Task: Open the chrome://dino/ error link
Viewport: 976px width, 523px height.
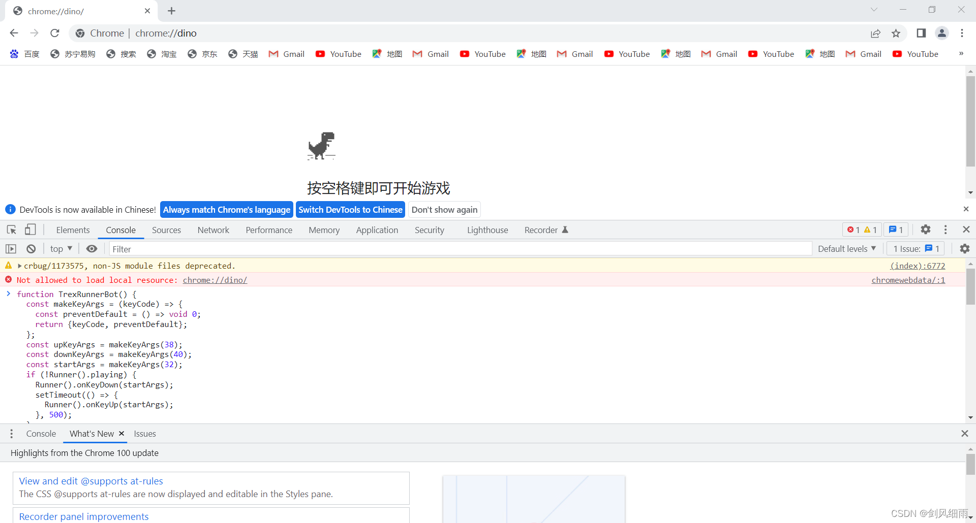Action: [x=215, y=280]
